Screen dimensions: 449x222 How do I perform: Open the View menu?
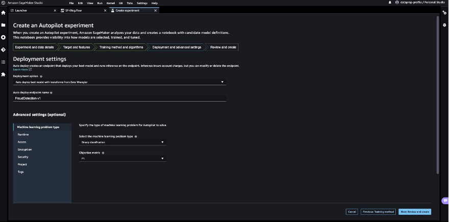coord(90,3)
